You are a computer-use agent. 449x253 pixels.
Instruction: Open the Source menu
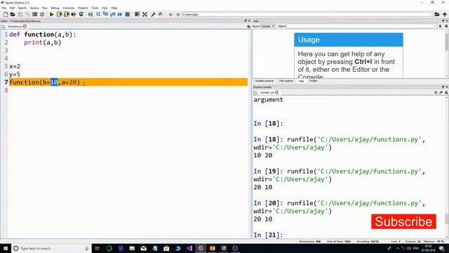click(34, 8)
